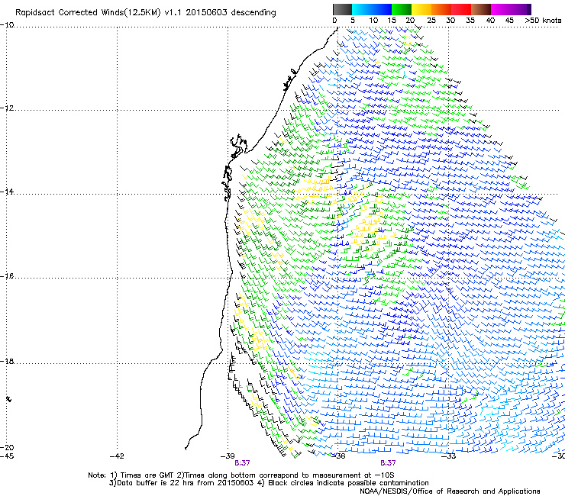Click the magenta 40-45 knots color segment
The height and width of the screenshot is (496, 565).
pyautogui.click(x=501, y=9)
